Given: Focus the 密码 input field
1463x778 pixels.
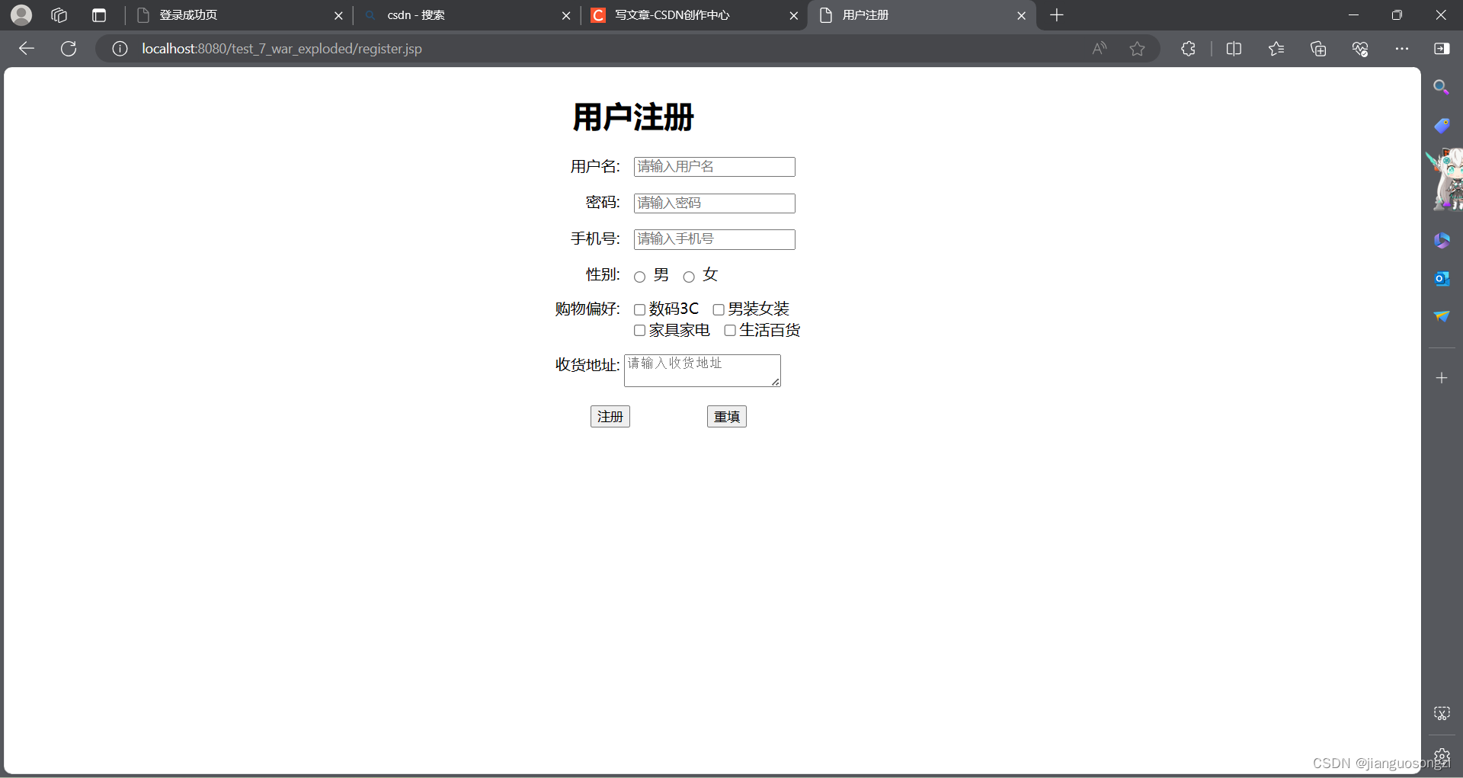Looking at the screenshot, I should click(715, 203).
